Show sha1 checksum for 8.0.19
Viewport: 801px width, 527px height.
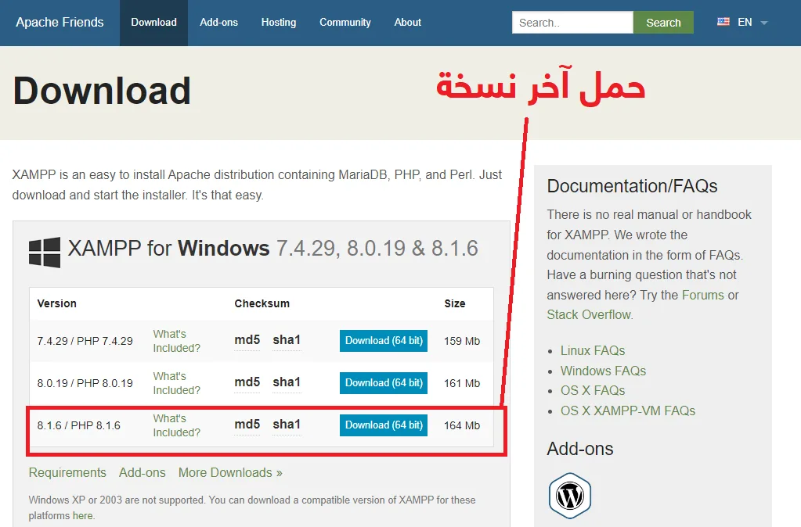287,382
